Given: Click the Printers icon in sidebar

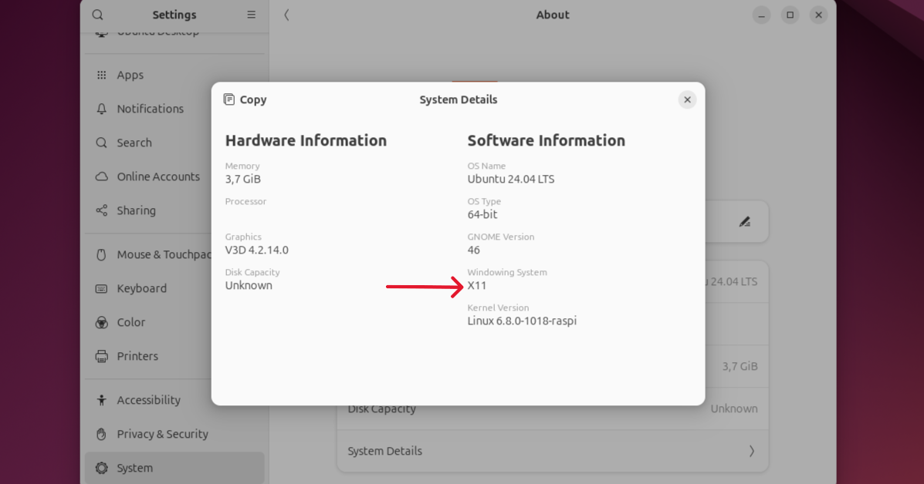Looking at the screenshot, I should 101,356.
